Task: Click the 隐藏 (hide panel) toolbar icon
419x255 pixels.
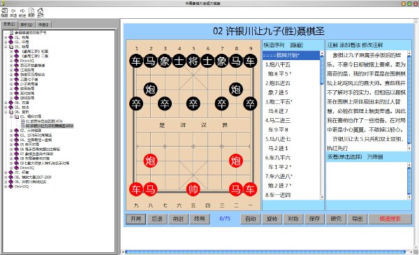Action: (x=4, y=13)
